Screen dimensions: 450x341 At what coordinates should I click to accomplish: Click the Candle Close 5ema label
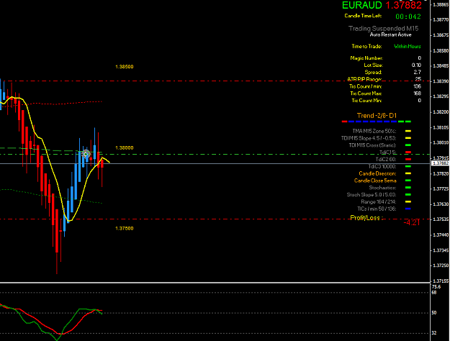coord(375,181)
